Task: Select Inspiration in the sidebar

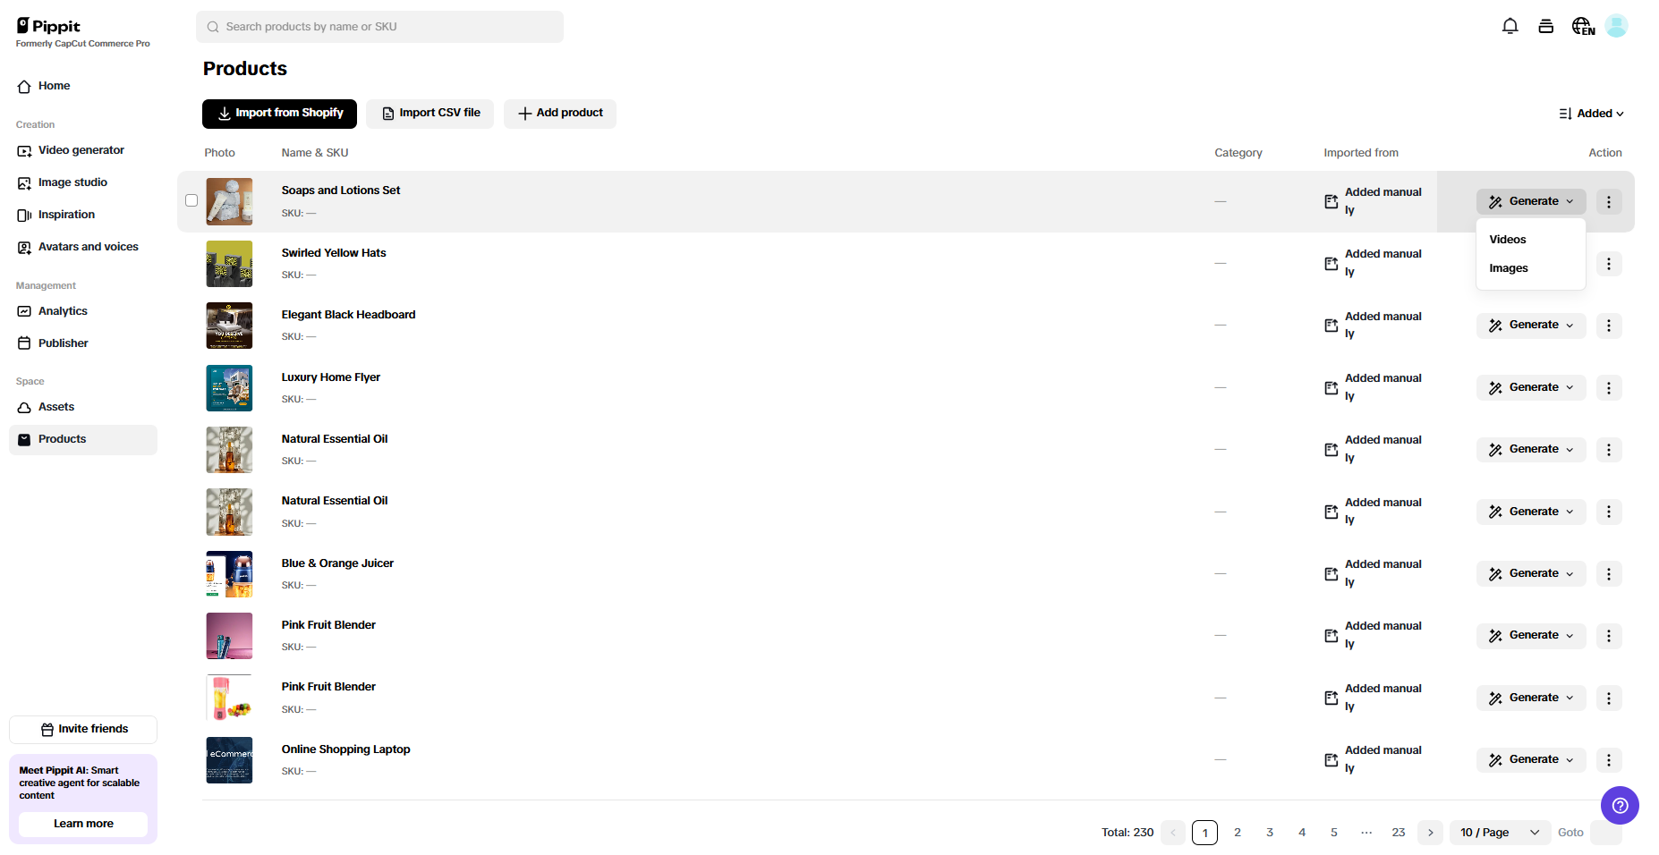Action: pyautogui.click(x=66, y=215)
